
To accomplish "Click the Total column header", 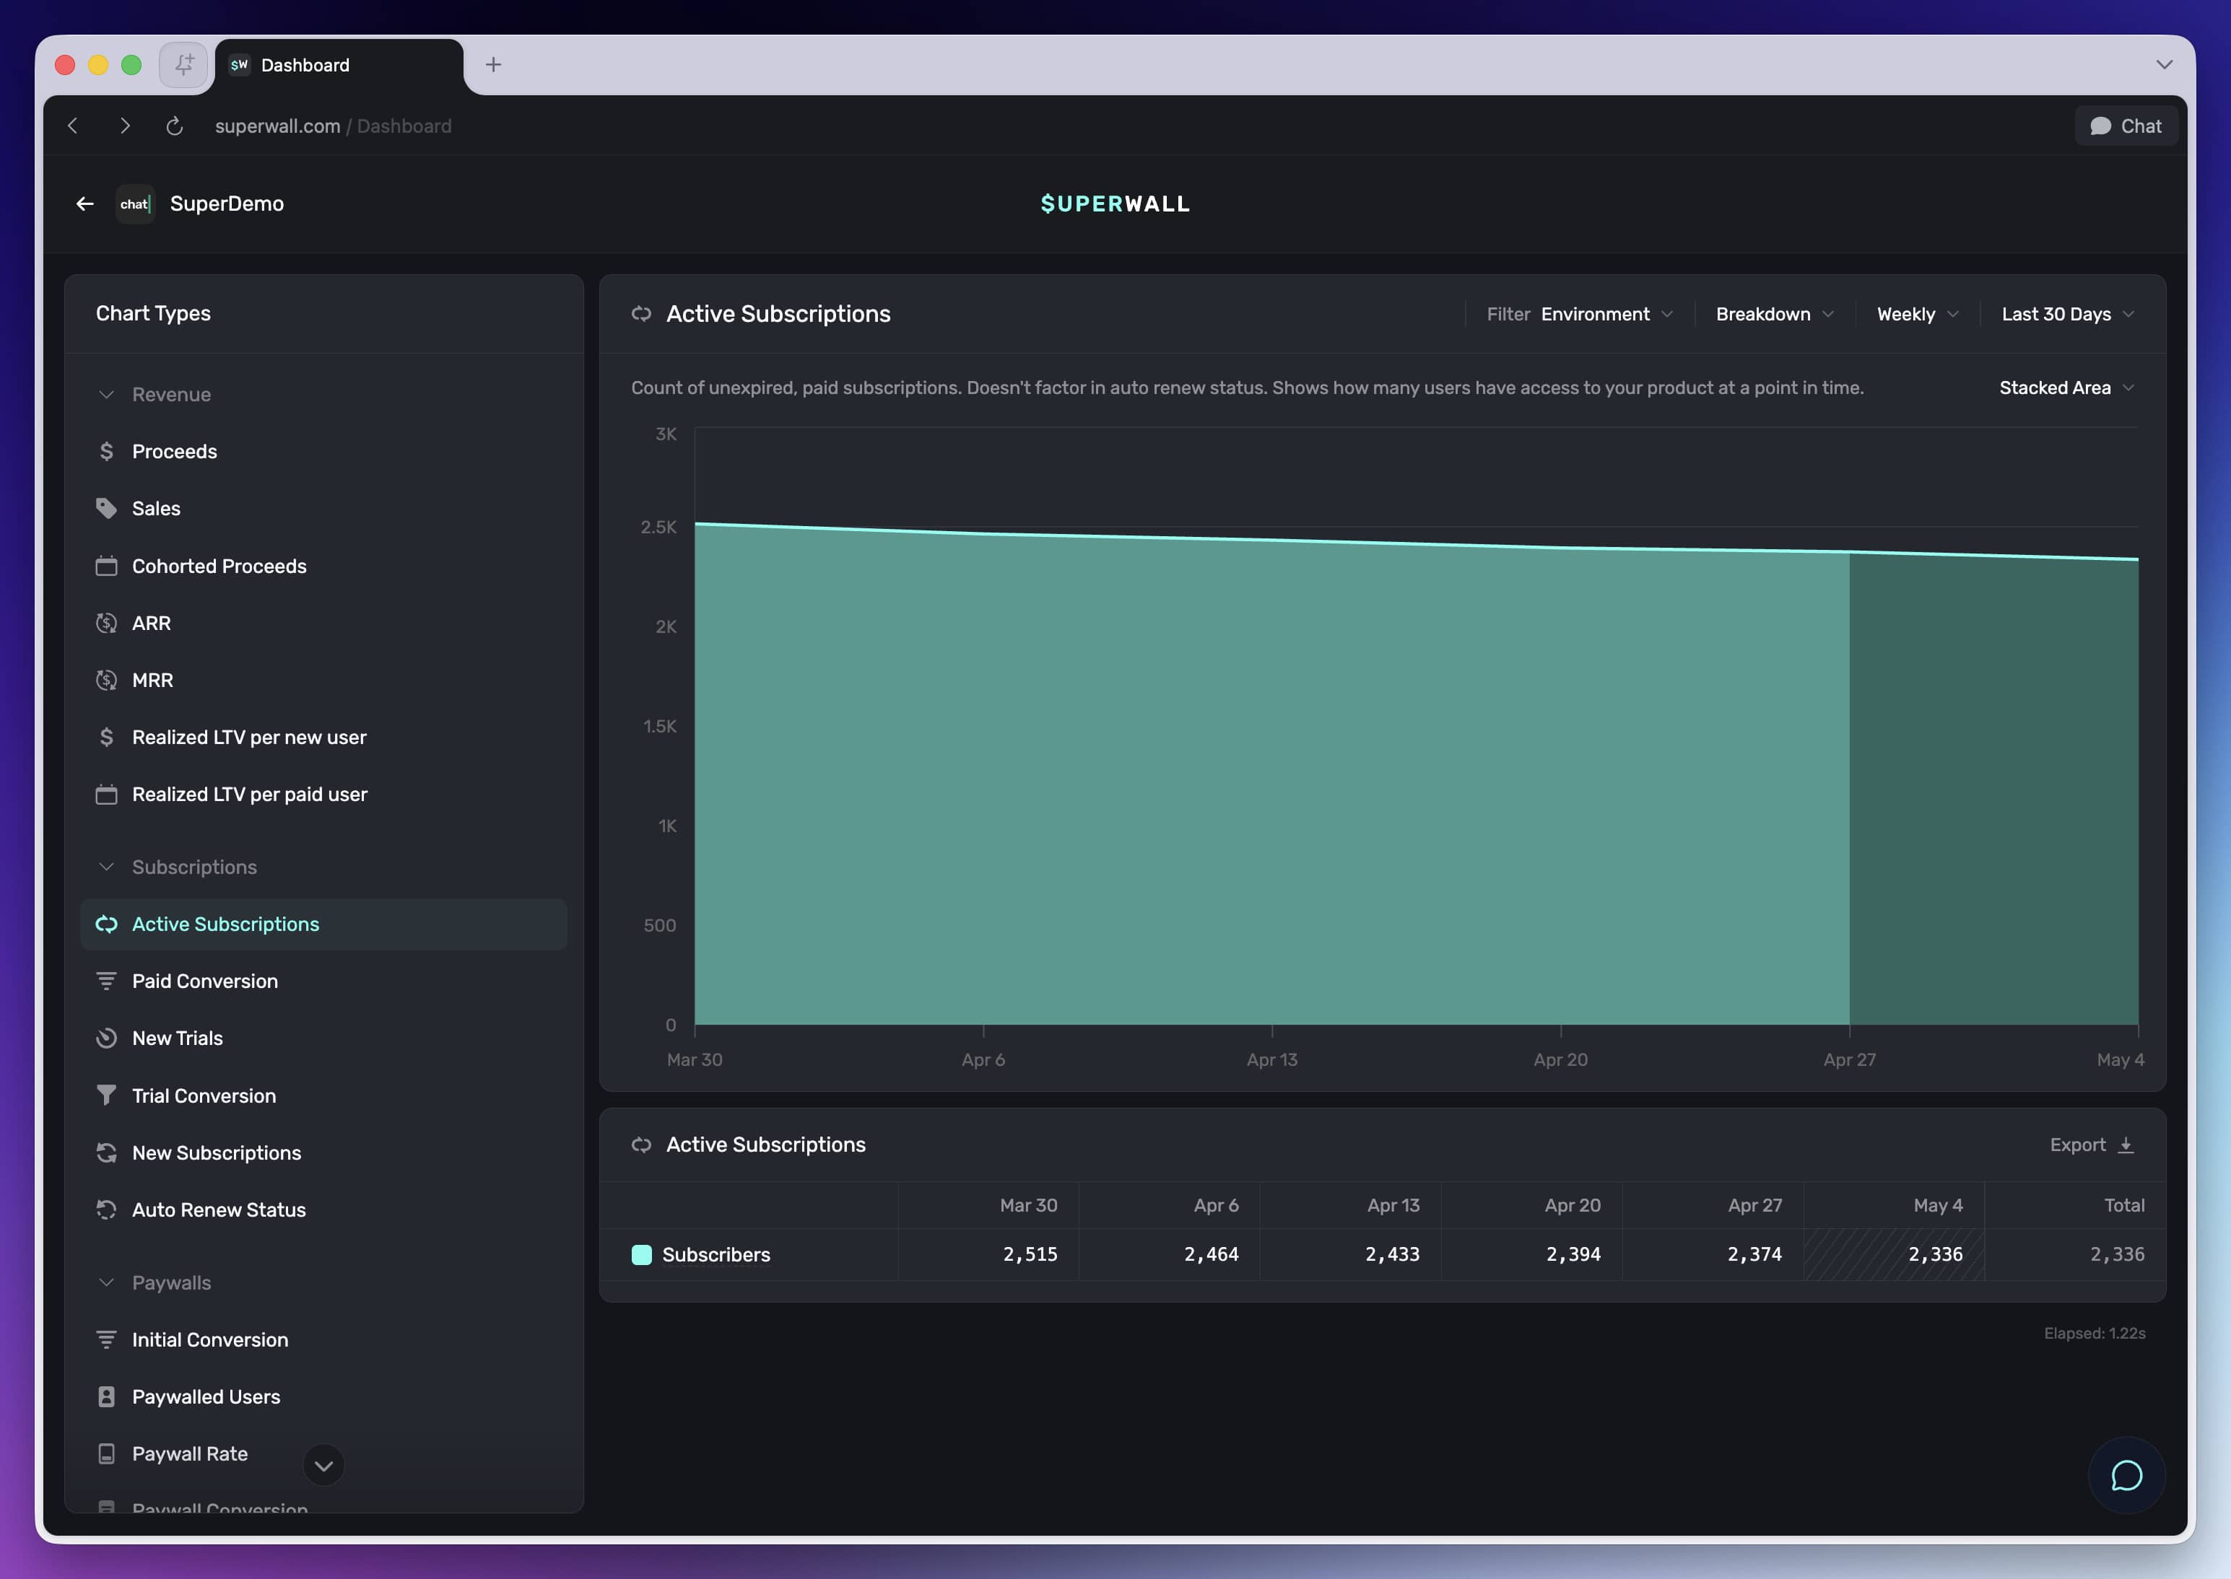I will click(2124, 1204).
